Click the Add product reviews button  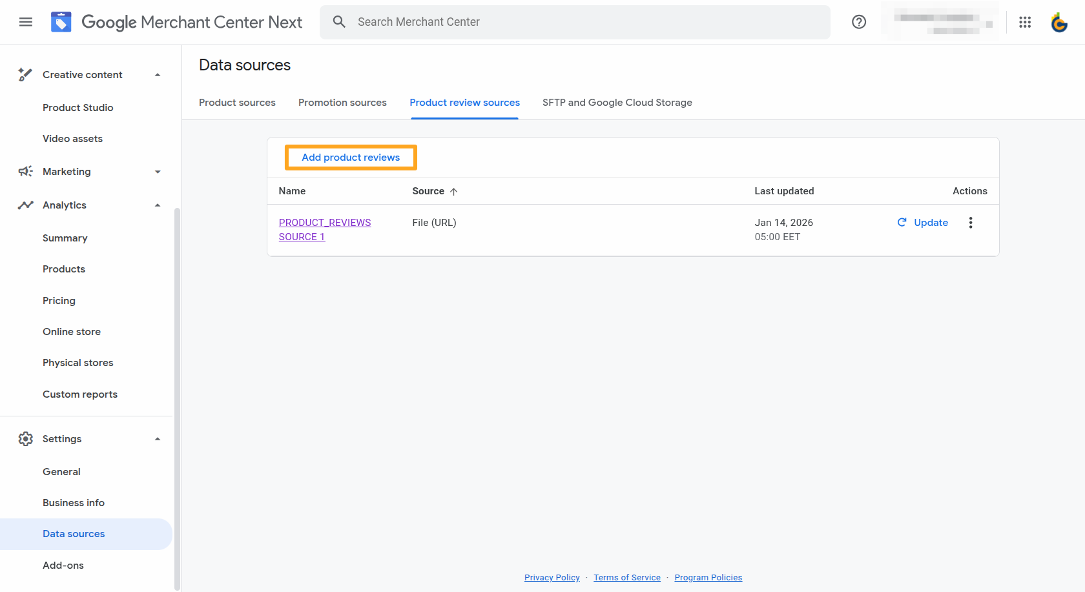[x=350, y=157]
